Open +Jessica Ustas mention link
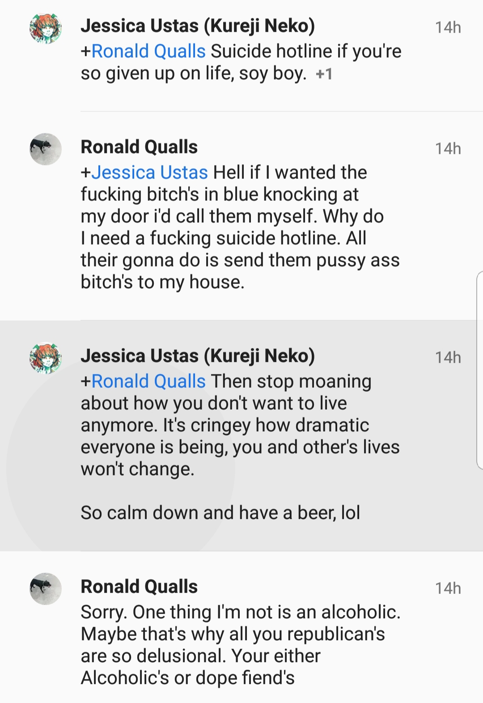483x703 pixels. 144,172
